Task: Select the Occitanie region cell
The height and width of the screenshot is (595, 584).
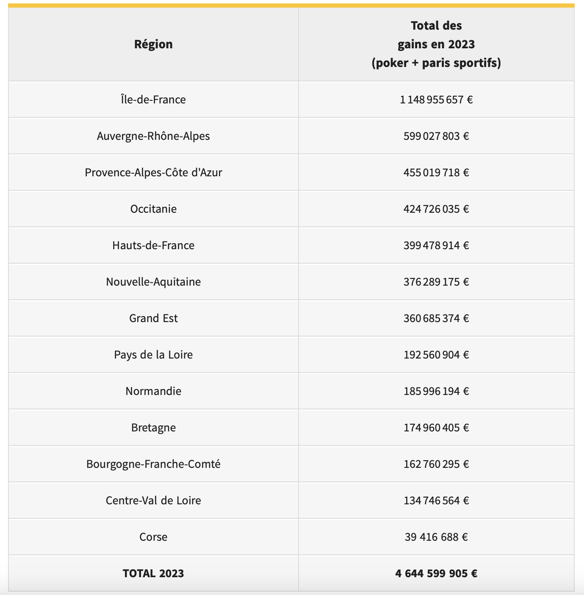Action: coord(153,209)
